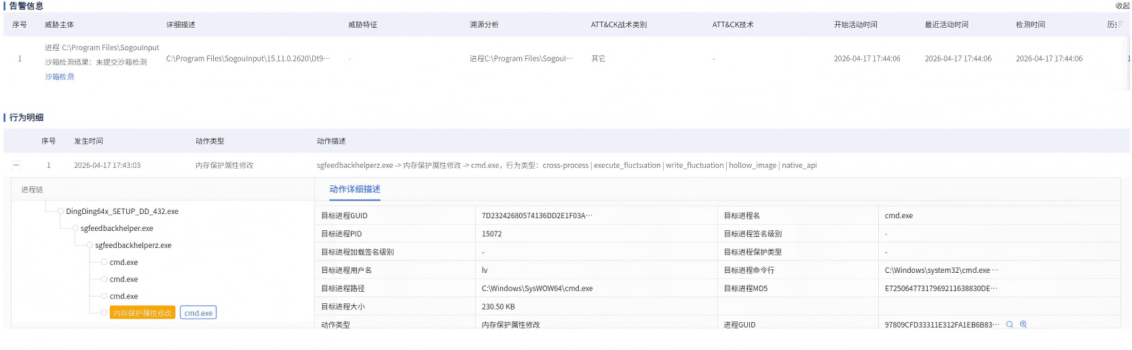1132x350 pixels.
Task: Select sgfeedbackhelper.exe in the process tree
Action: click(117, 228)
